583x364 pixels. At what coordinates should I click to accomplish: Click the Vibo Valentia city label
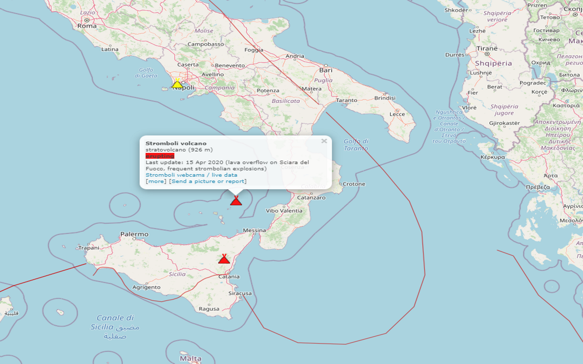point(284,211)
